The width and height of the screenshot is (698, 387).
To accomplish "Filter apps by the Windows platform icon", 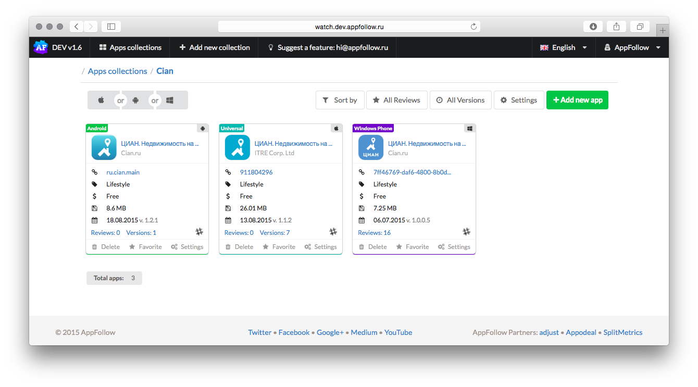I will pos(170,100).
